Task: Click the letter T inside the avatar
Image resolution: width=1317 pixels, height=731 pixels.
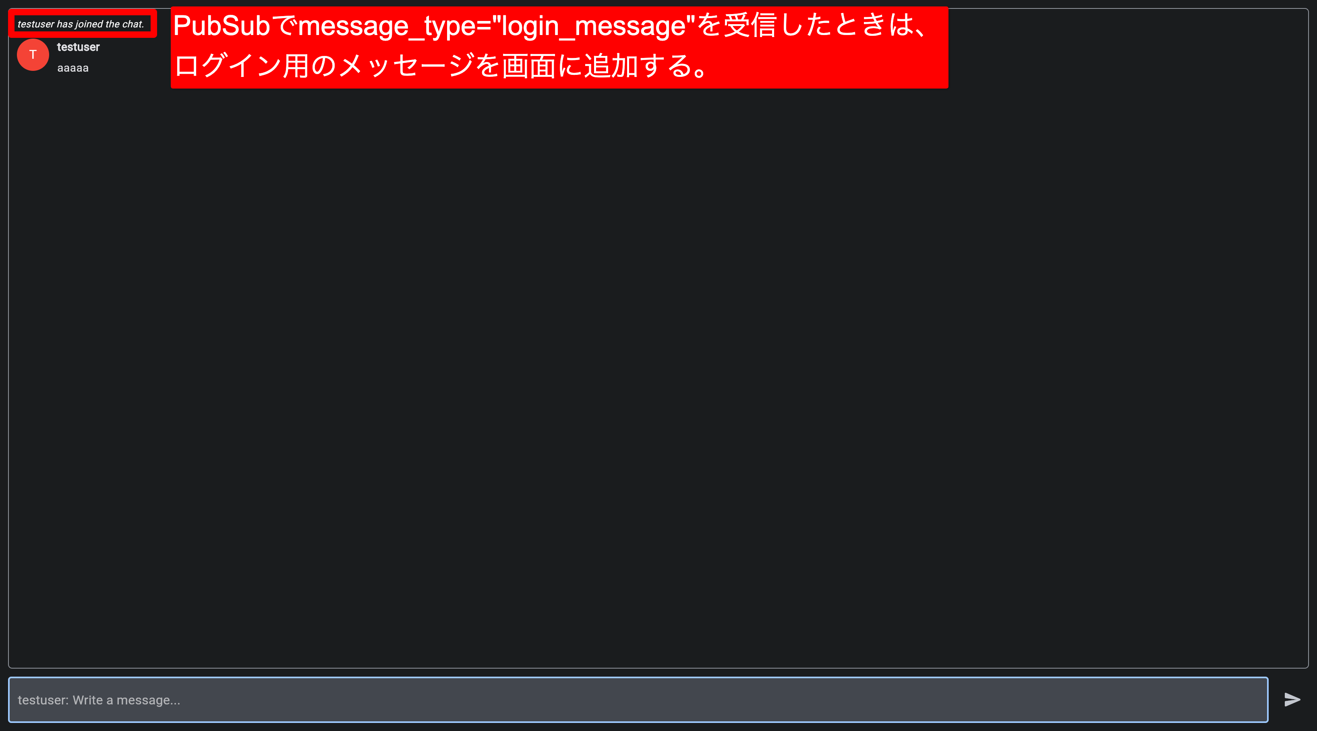Action: (33, 55)
